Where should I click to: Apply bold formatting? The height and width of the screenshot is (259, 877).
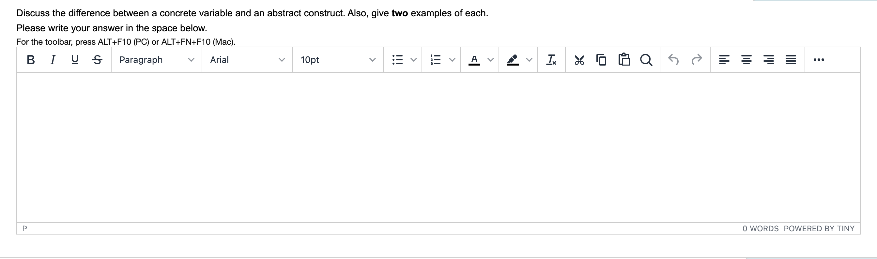click(x=31, y=60)
